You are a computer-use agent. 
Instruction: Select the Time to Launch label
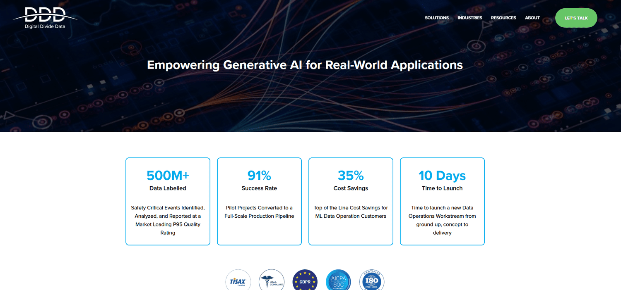[442, 188]
